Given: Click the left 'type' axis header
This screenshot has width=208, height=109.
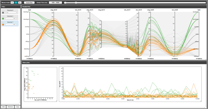Looking at the screenshot, I should (30, 10).
